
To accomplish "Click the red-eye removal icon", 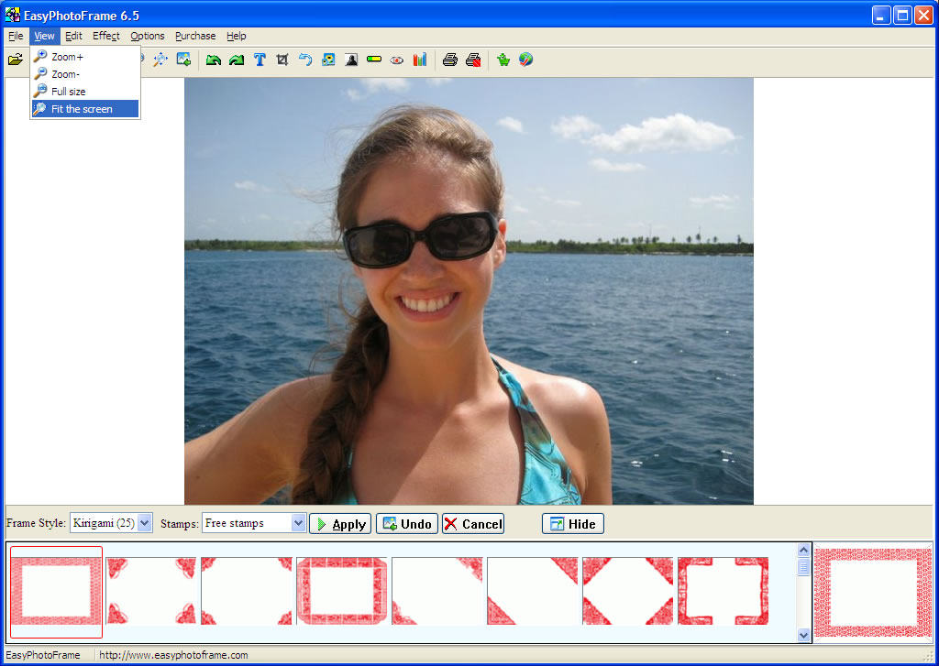I will 396,60.
